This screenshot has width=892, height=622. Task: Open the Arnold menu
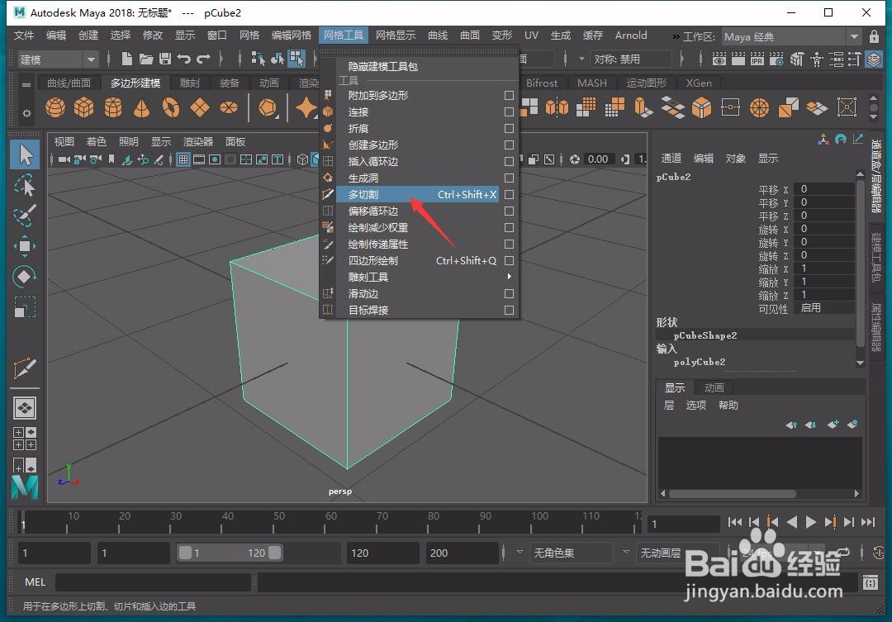630,35
